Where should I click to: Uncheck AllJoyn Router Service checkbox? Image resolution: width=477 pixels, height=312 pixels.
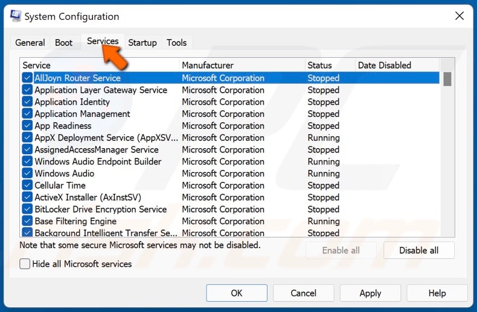coord(27,78)
